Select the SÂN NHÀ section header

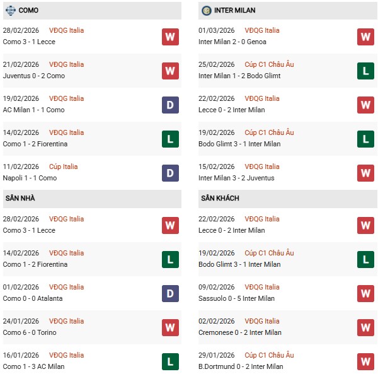(x=20, y=198)
